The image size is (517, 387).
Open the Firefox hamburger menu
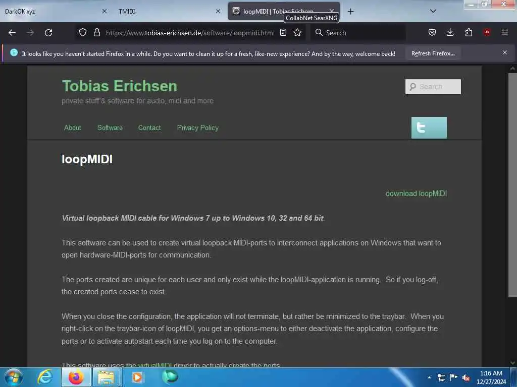point(505,32)
